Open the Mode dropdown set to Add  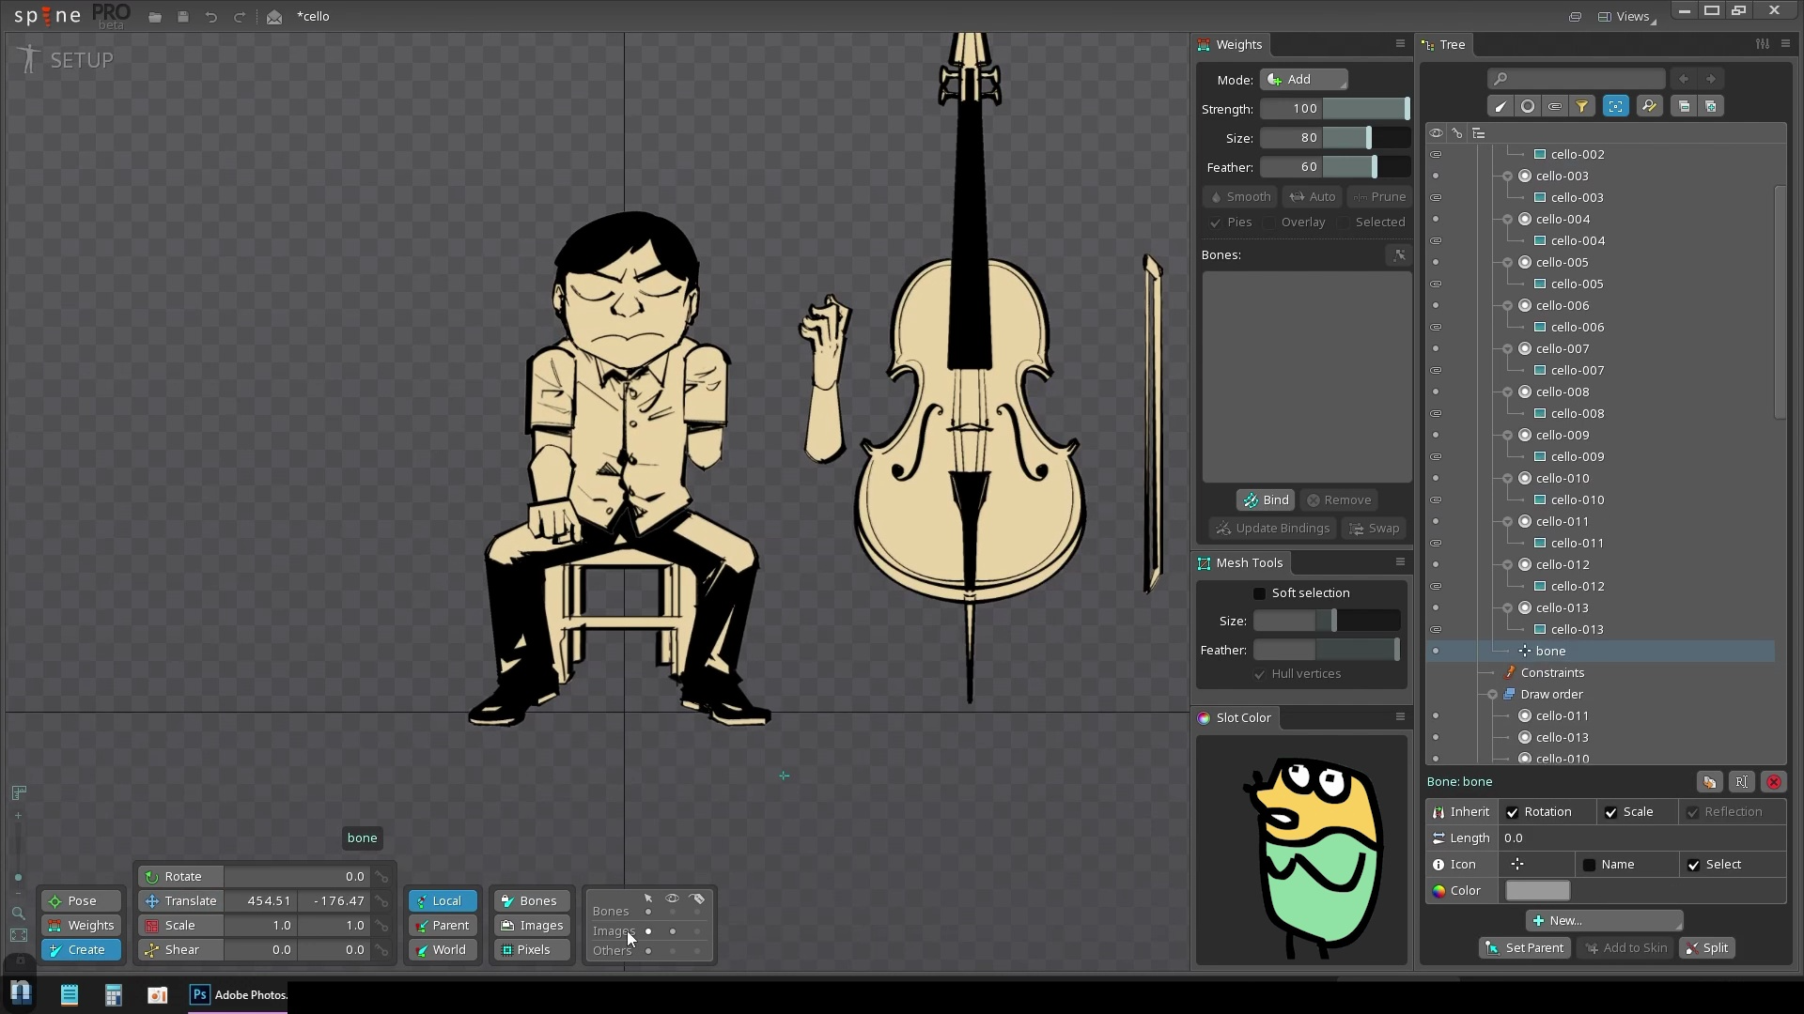pos(1304,79)
